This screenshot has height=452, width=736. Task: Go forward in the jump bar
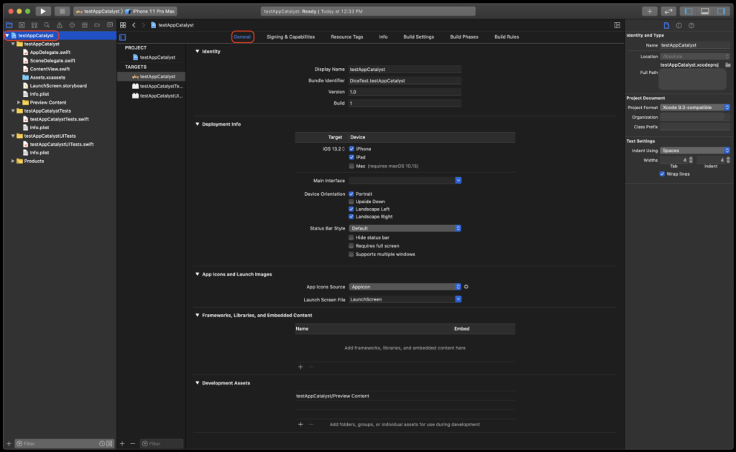coord(144,25)
